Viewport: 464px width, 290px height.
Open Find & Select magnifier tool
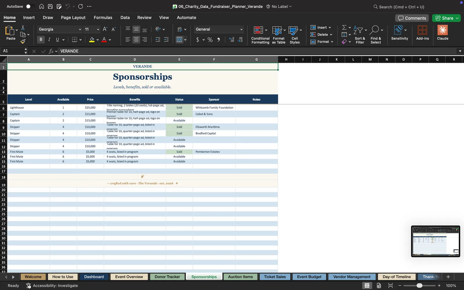tap(375, 30)
